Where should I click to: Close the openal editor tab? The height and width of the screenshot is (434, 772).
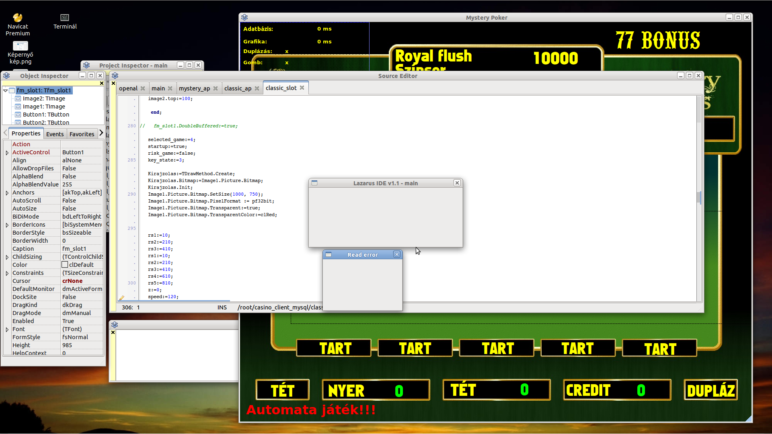point(143,88)
